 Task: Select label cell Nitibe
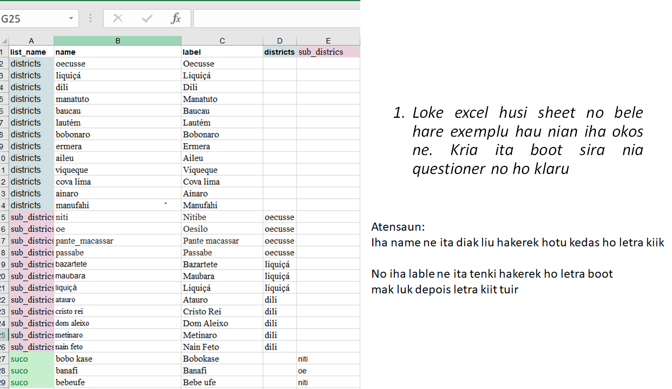click(222, 217)
